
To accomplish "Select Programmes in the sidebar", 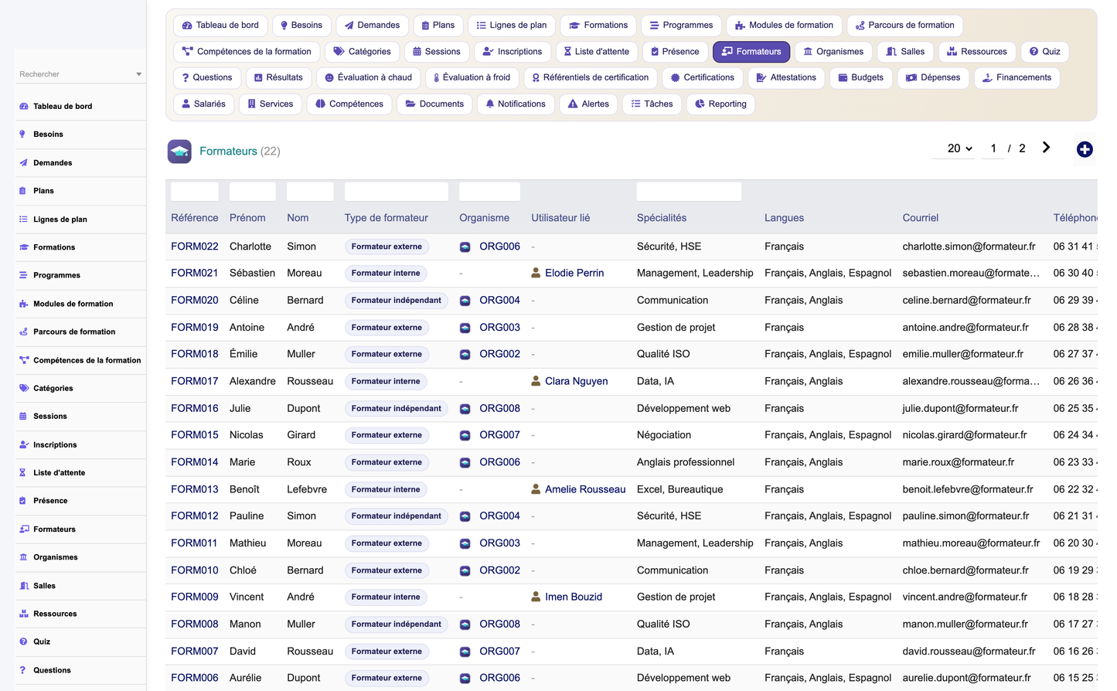I will click(x=80, y=275).
